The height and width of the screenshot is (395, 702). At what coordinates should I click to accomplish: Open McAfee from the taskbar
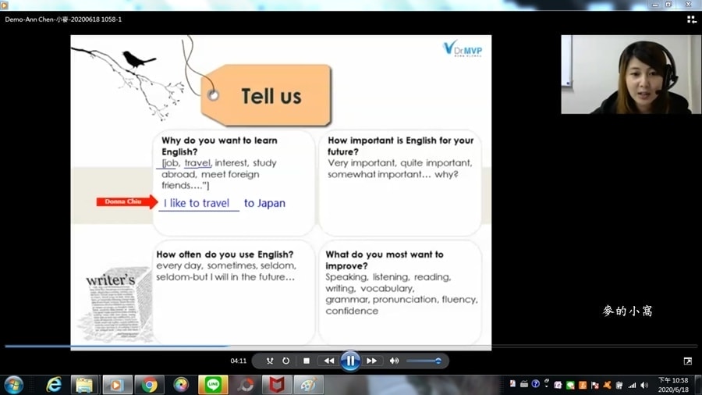click(277, 385)
